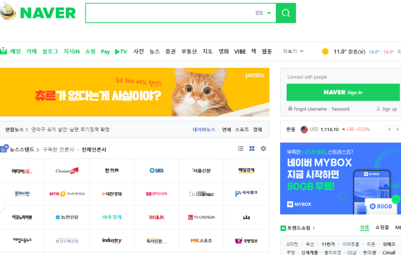This screenshot has height=255, width=401.
Task: Open 연예 news category link
Action: point(227,129)
